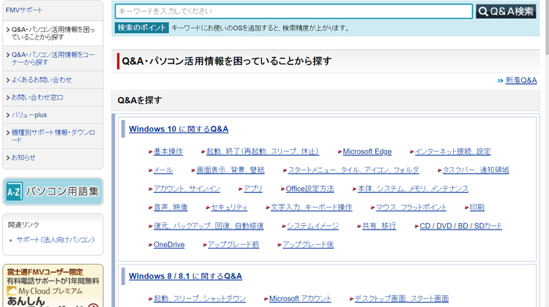The image size is (549, 307).
Task: Open 本体、システム、メモリ、メンテナンス link
Action: [x=413, y=189]
